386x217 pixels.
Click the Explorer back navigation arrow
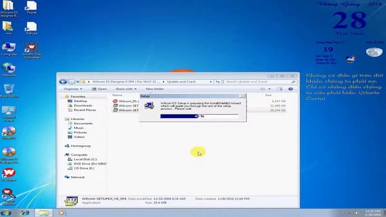coord(63,82)
